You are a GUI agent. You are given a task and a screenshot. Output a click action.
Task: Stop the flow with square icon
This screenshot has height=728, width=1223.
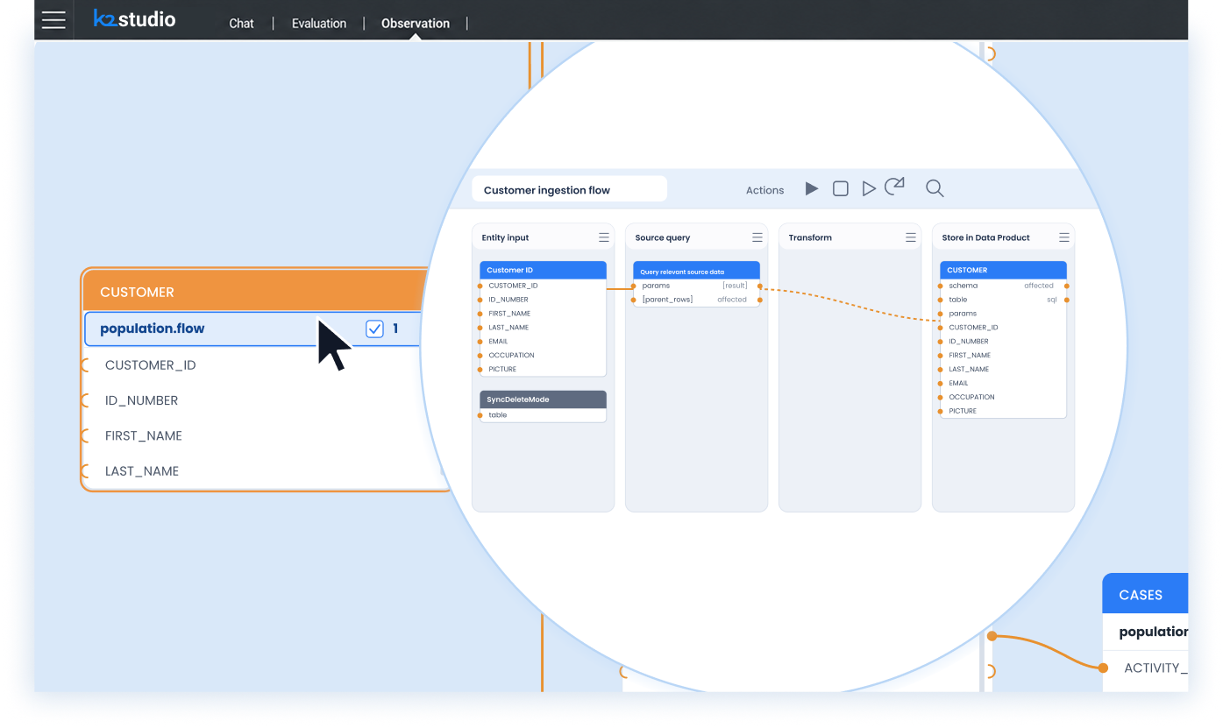coord(840,188)
